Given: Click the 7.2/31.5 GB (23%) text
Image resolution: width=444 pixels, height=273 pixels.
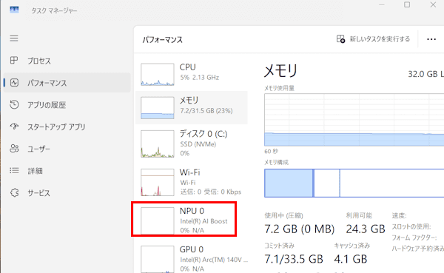Looking at the screenshot, I should tap(206, 110).
